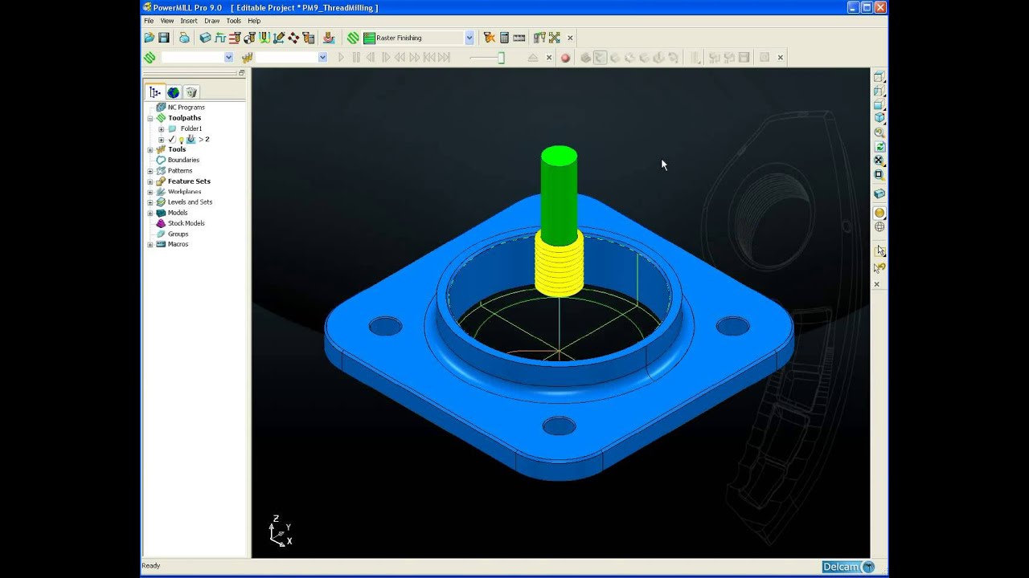Open the Recycle Bin tab in explorer
1029x578 pixels.
click(x=191, y=92)
